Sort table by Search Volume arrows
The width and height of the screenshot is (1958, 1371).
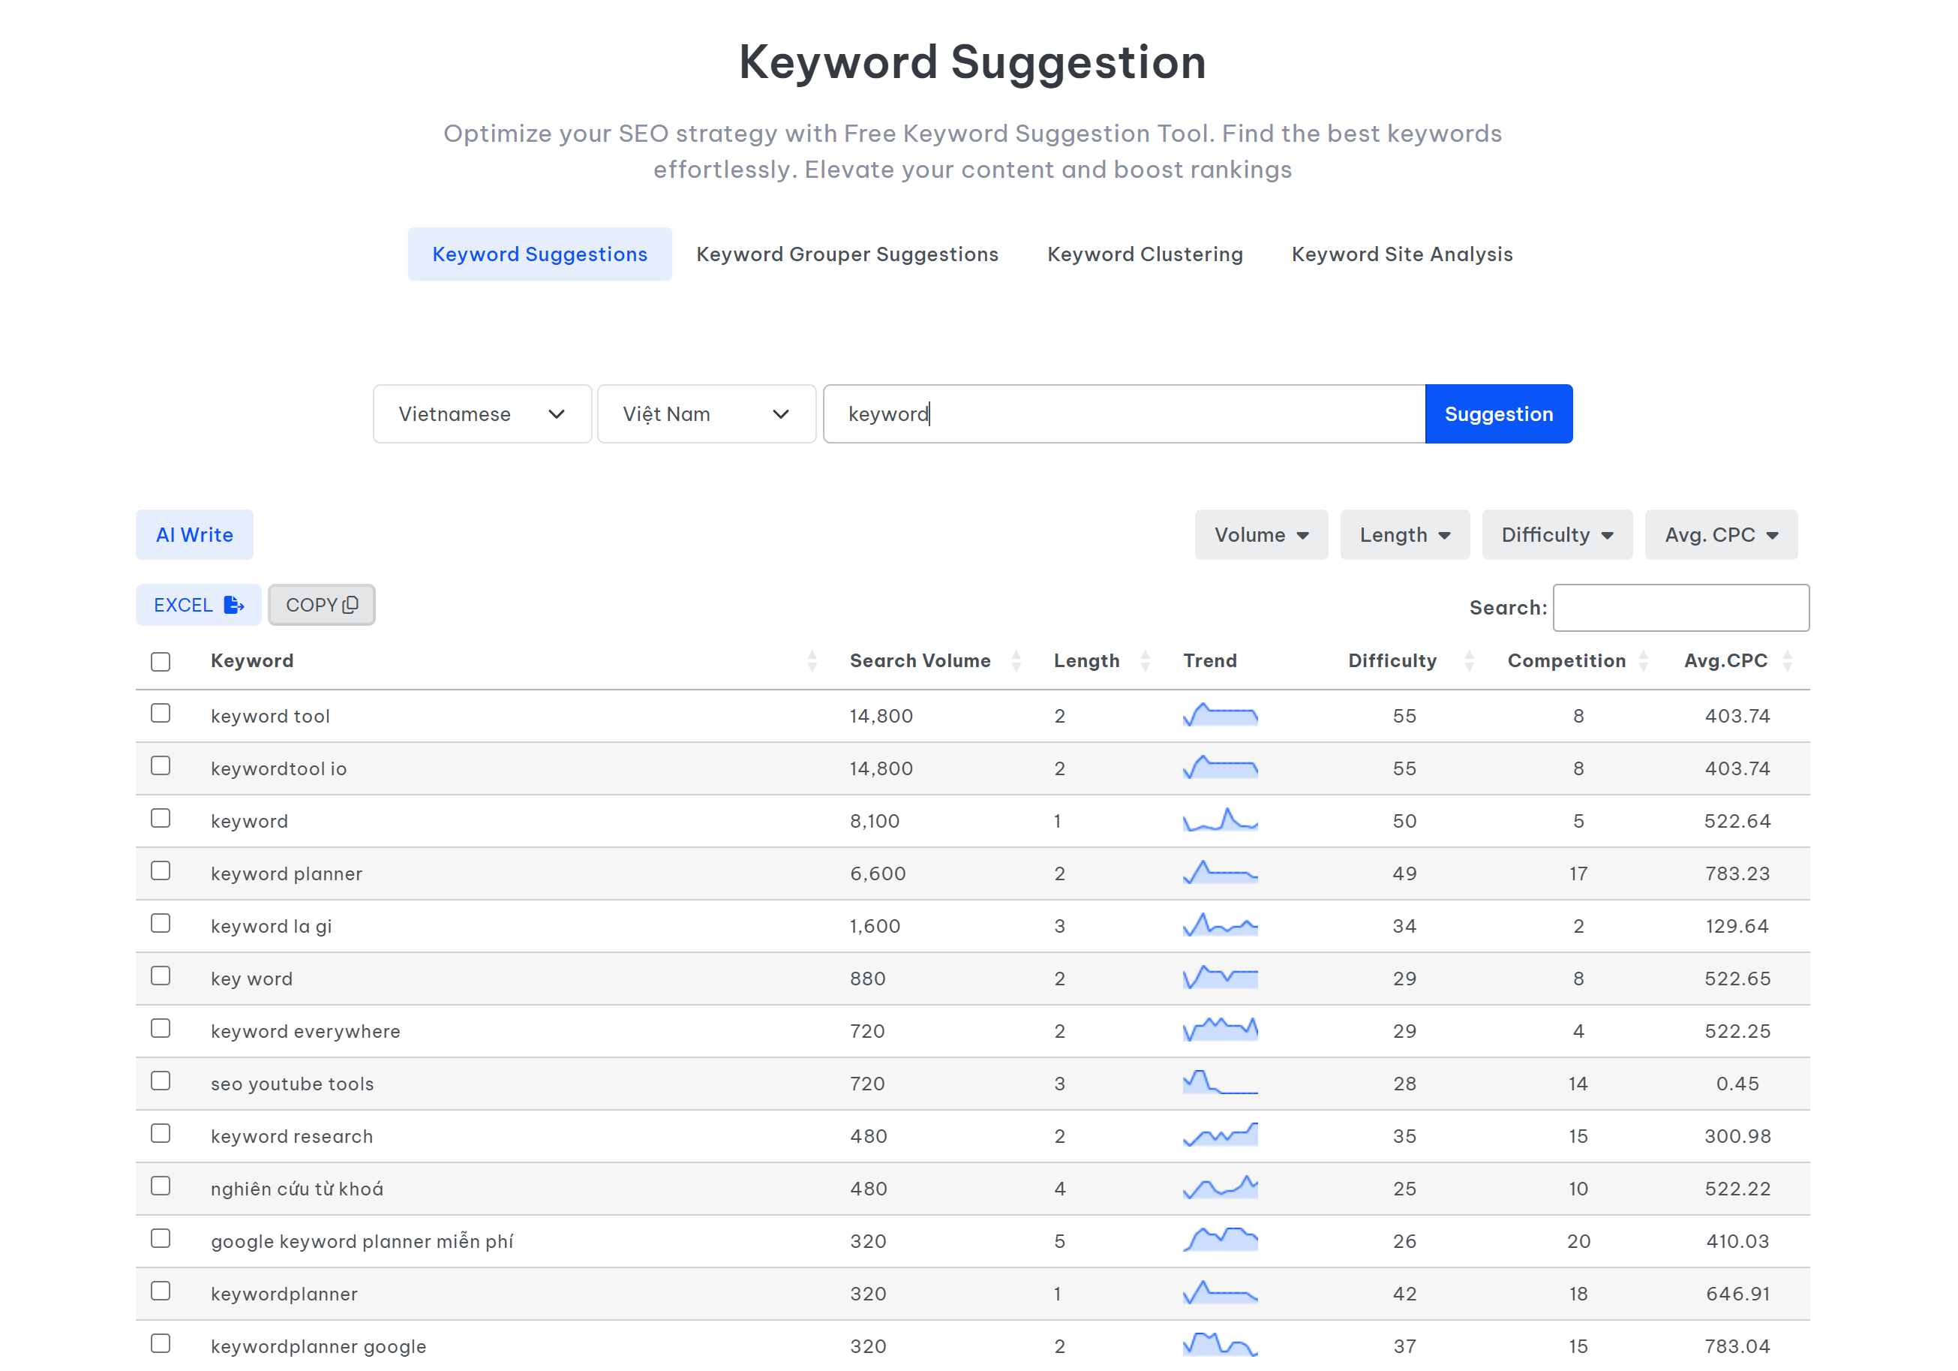[1016, 660]
